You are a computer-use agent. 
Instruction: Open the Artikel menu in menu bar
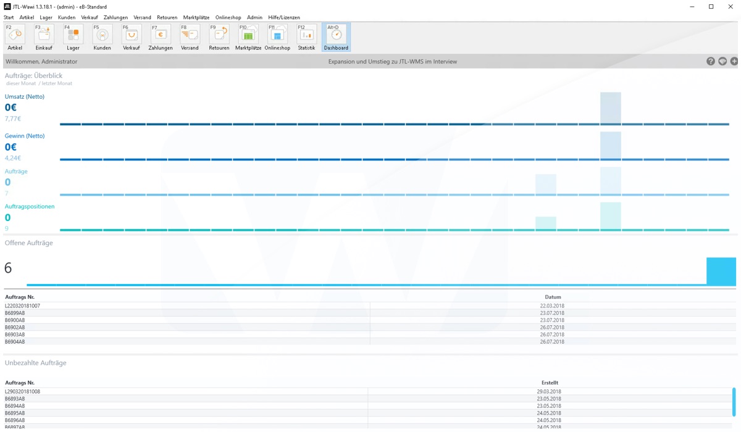pyautogui.click(x=27, y=17)
